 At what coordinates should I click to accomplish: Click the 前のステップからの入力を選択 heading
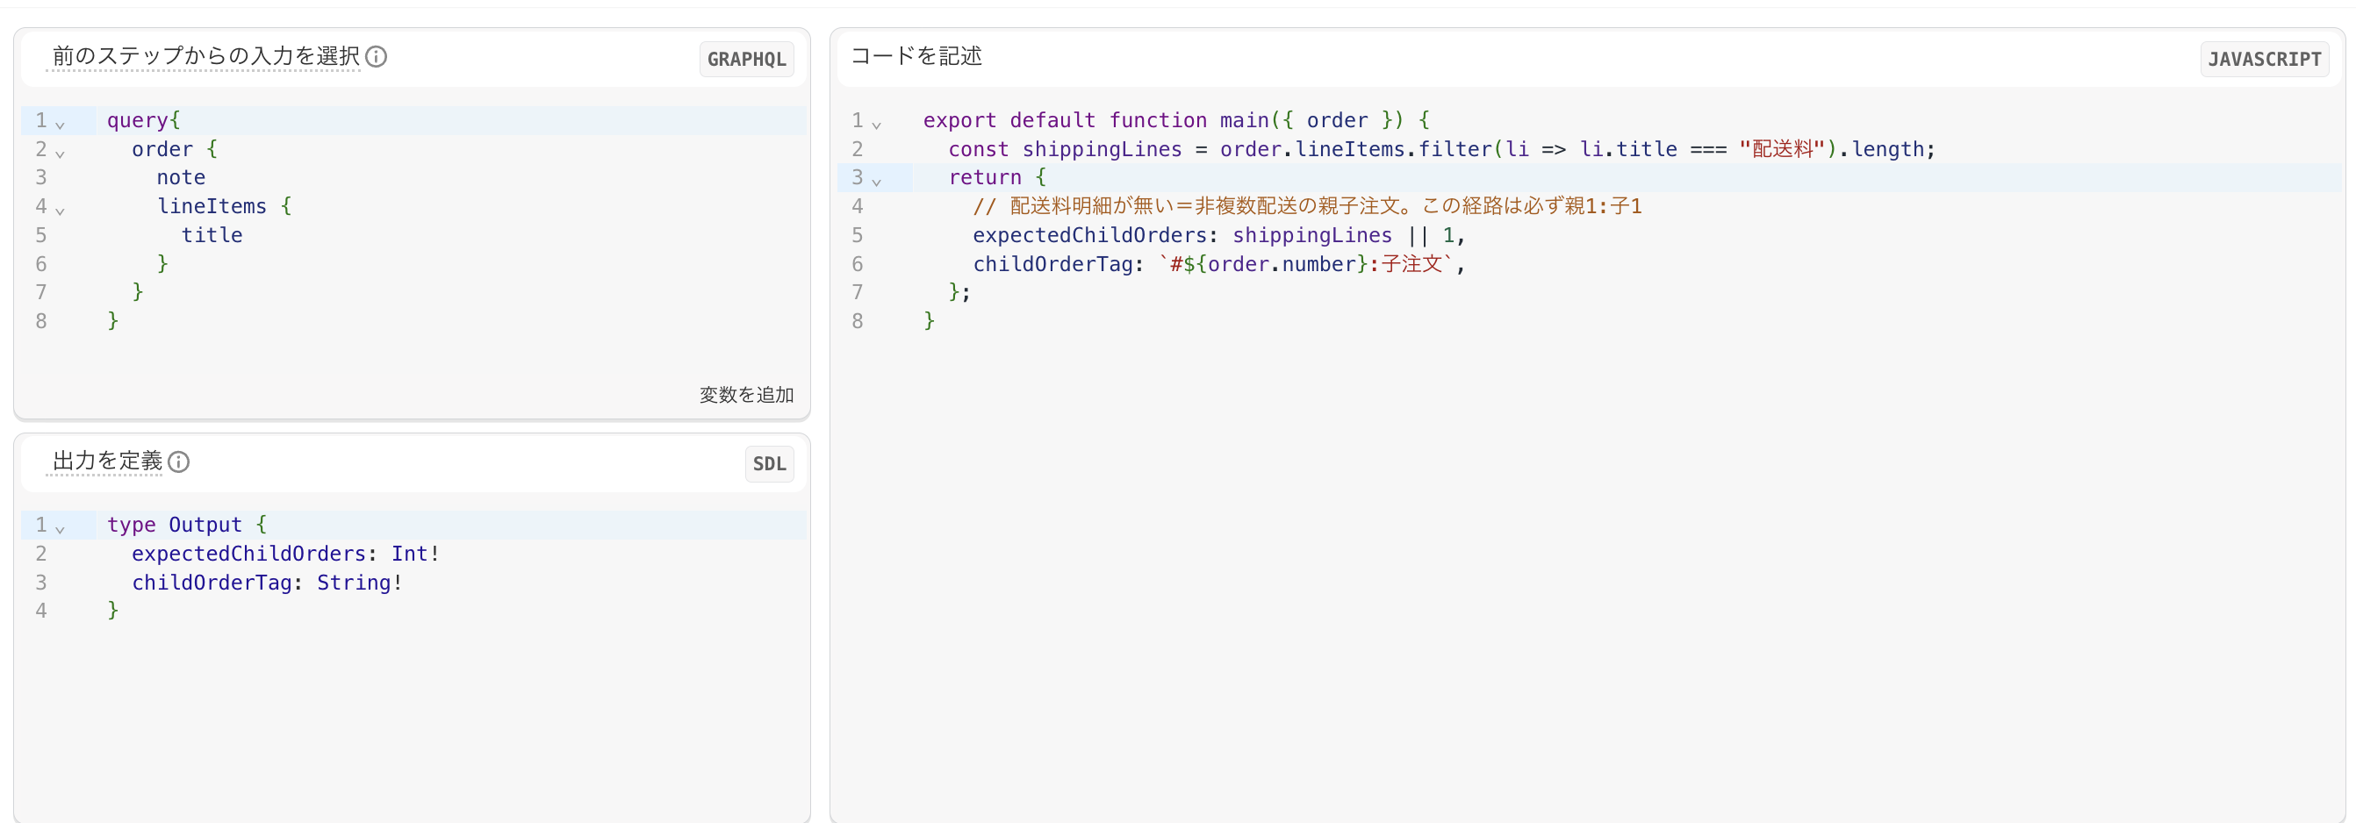205,57
